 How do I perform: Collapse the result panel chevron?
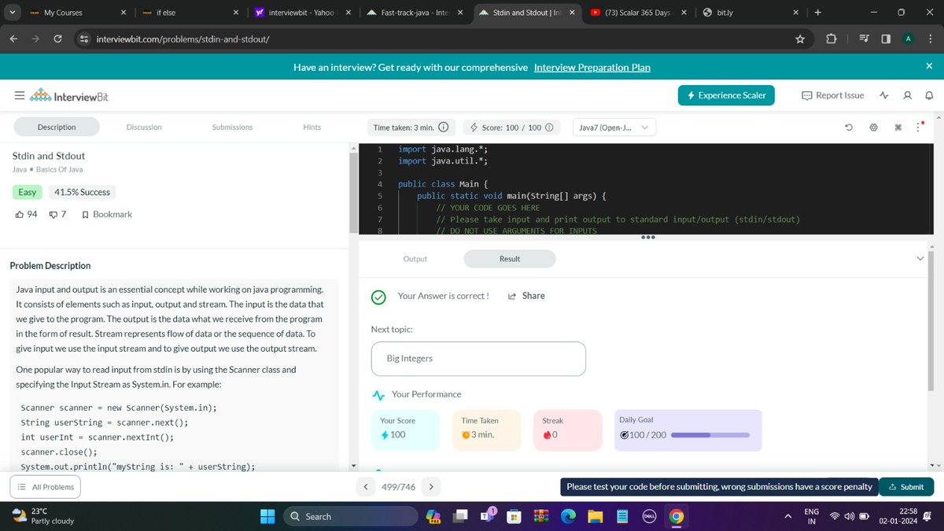click(921, 259)
